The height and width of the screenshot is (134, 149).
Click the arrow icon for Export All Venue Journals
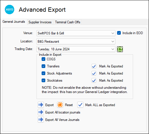pos(41,119)
